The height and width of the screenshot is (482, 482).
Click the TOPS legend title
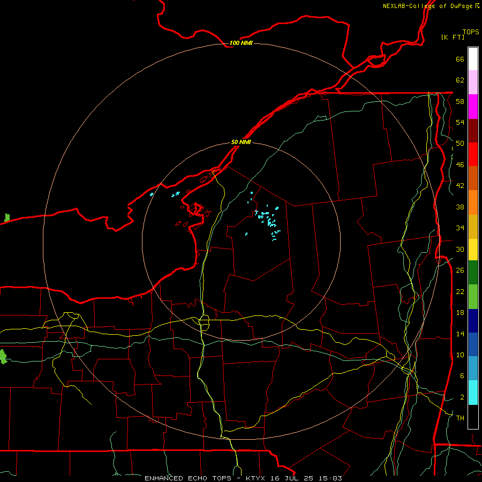pos(471,32)
